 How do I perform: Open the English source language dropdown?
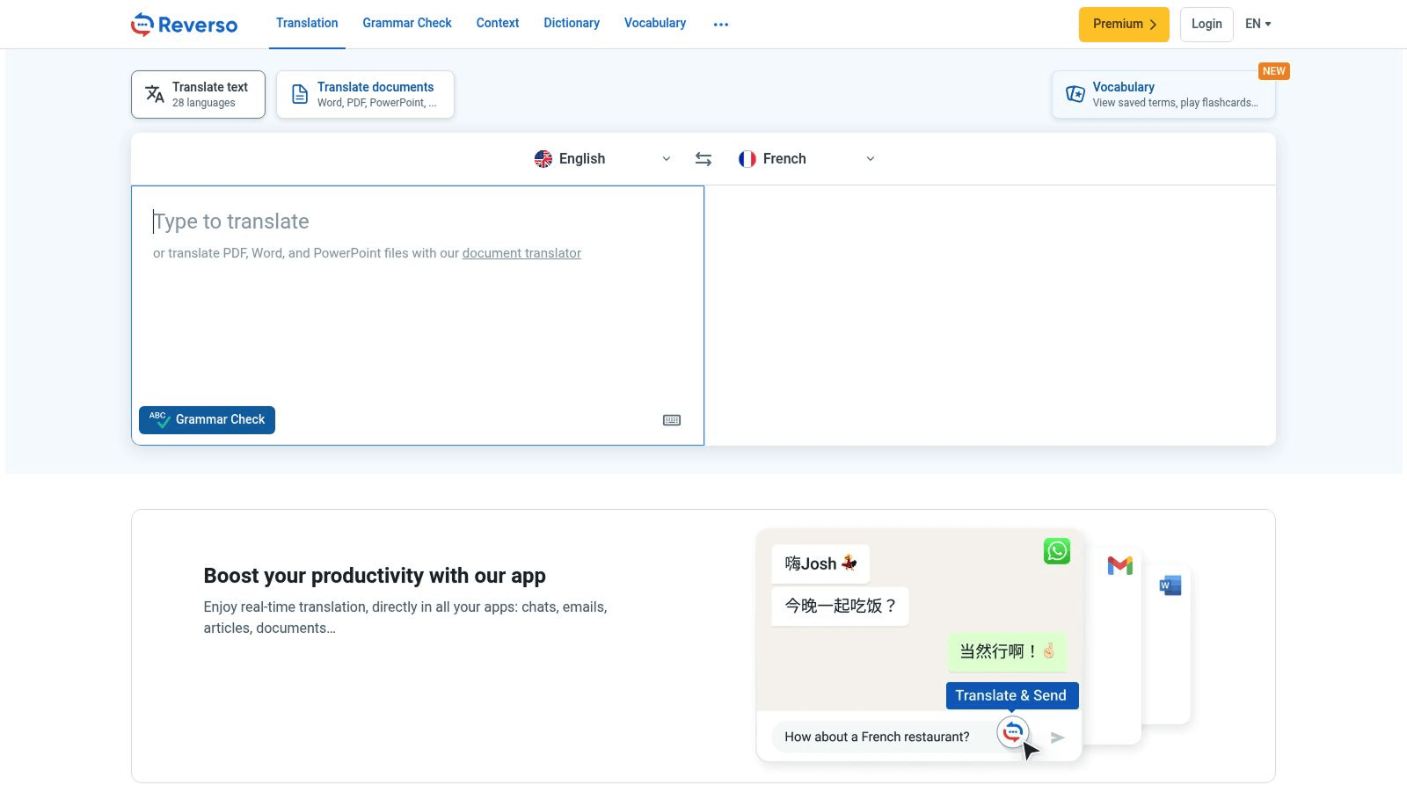click(x=603, y=159)
